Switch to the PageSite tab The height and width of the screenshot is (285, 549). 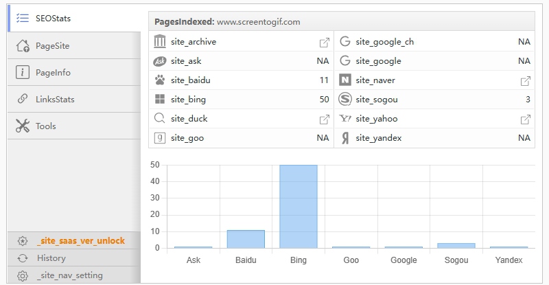tap(52, 46)
